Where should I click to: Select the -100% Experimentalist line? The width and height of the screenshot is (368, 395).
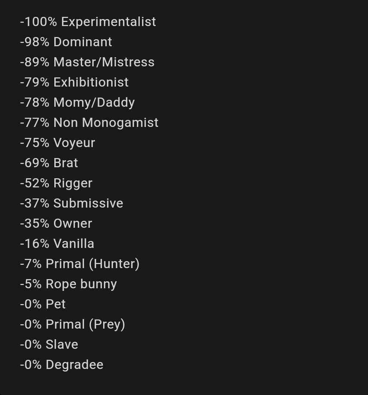(88, 22)
